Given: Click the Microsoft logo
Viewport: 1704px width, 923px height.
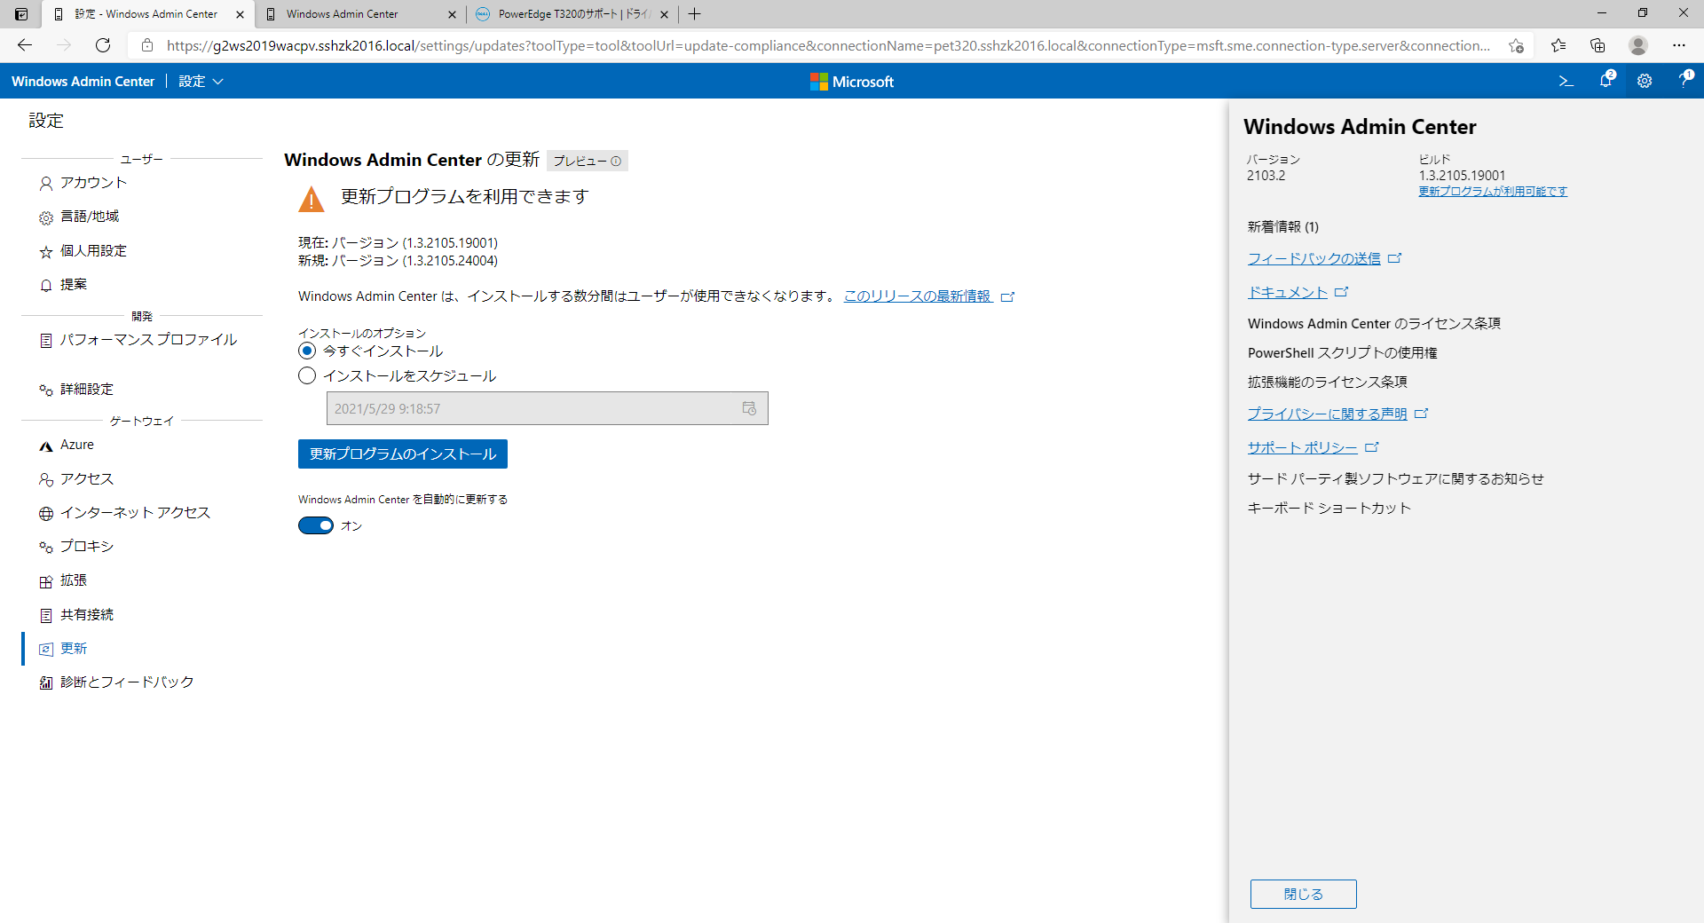Looking at the screenshot, I should pyautogui.click(x=852, y=82).
